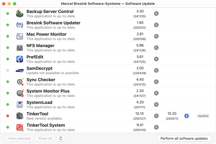The height and width of the screenshot is (144, 216).
Task: Click the PrefEdit app icon
Action: click(x=19, y=59)
